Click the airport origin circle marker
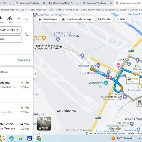This screenshot has height=142, width=142. tap(61, 47)
